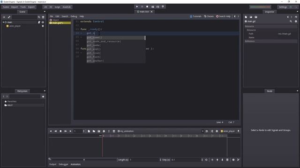
Task: Open Scene dock options dropdown
Action: tap(45, 12)
